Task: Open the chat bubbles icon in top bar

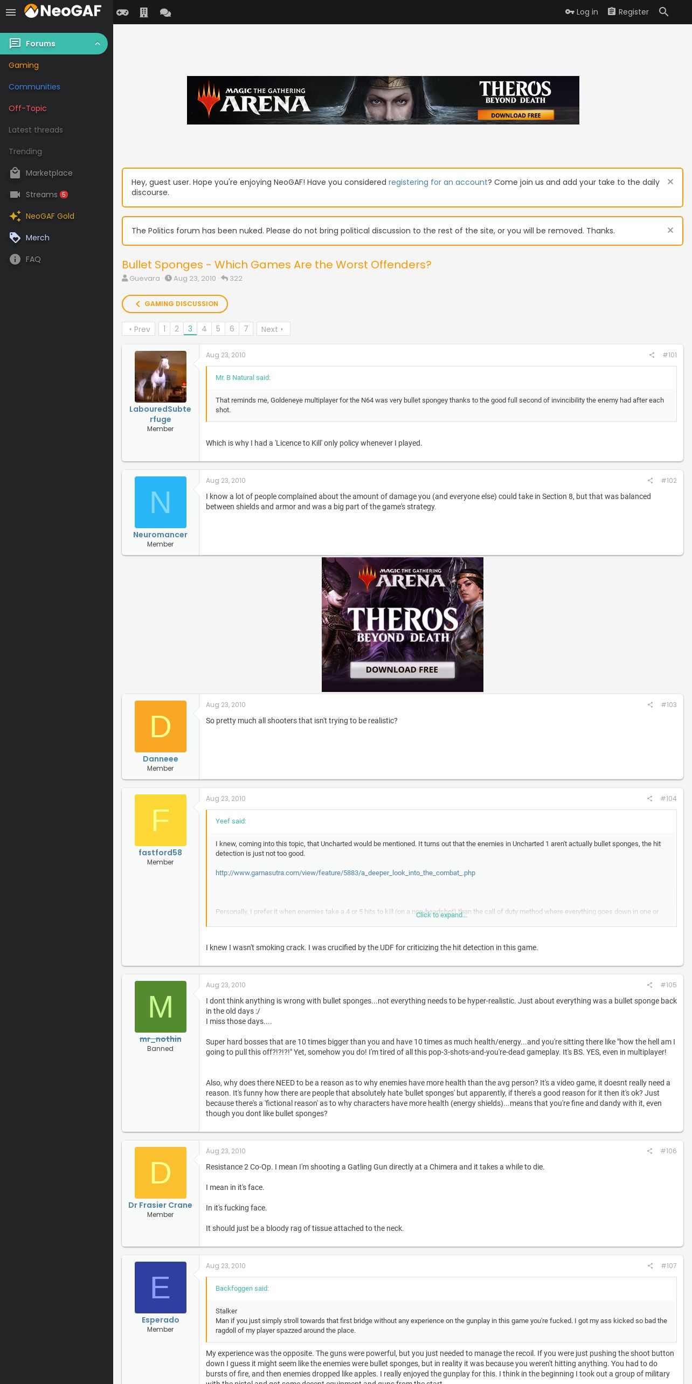Action: (x=165, y=12)
